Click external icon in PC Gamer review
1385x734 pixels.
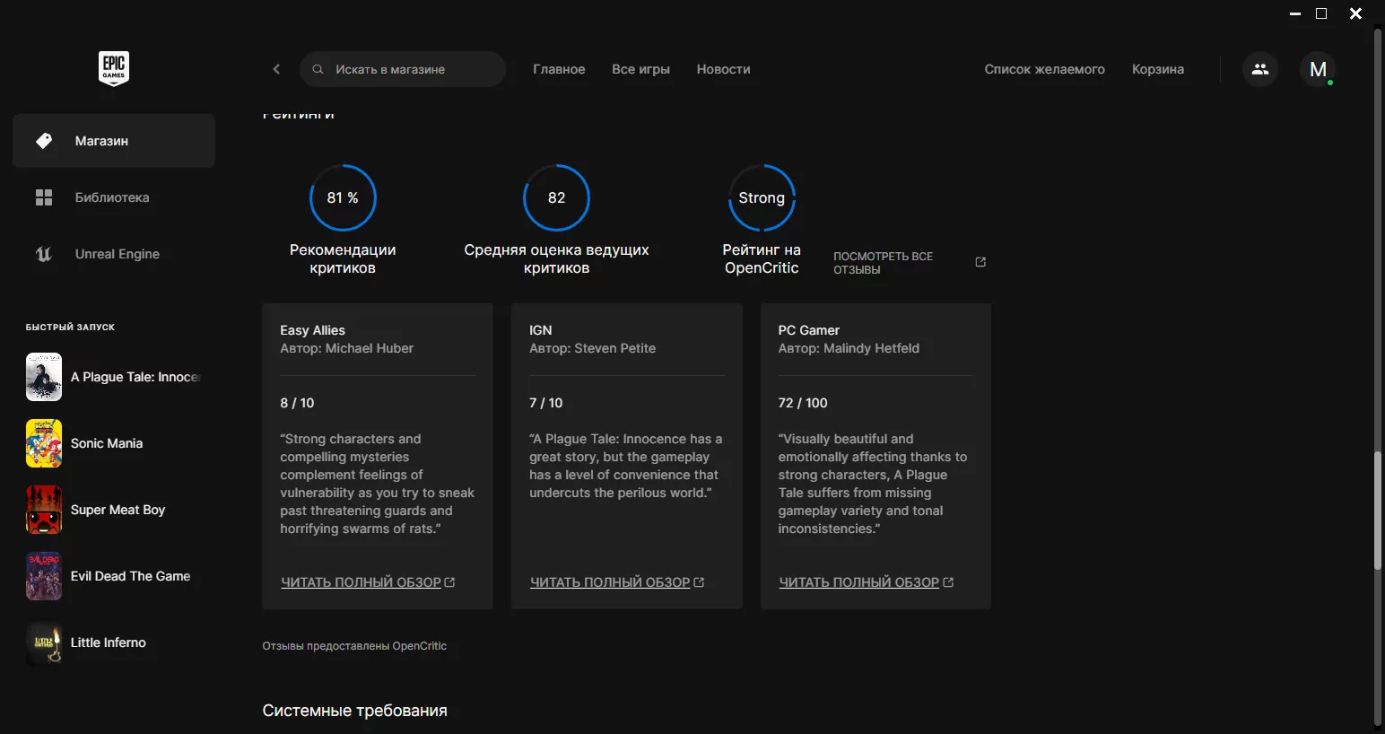pyautogui.click(x=948, y=582)
